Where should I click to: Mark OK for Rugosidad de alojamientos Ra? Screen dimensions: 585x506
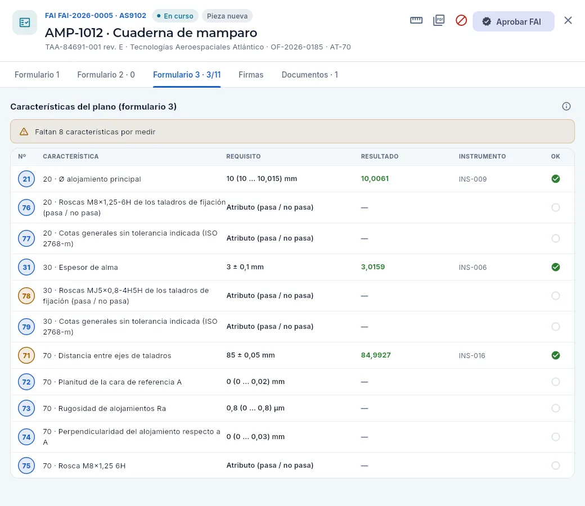pos(556,409)
